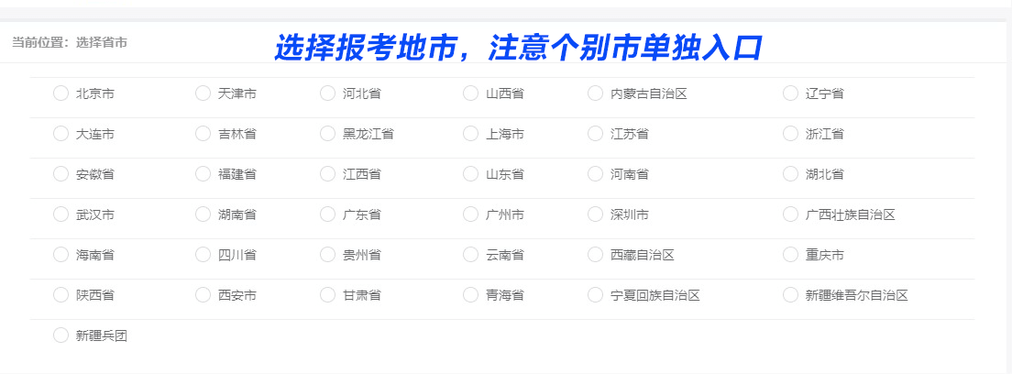Screen dimensions: 1012x374
Task: Choose the 西安市 city entry
Action: pyautogui.click(x=203, y=295)
